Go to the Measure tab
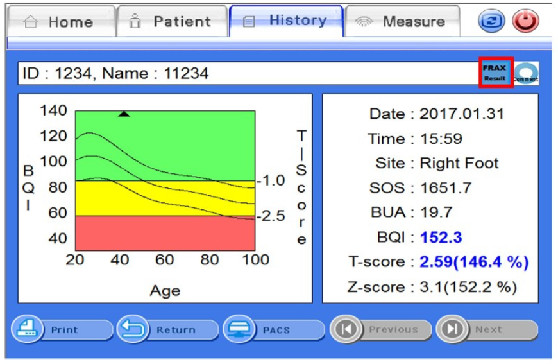 click(x=402, y=22)
